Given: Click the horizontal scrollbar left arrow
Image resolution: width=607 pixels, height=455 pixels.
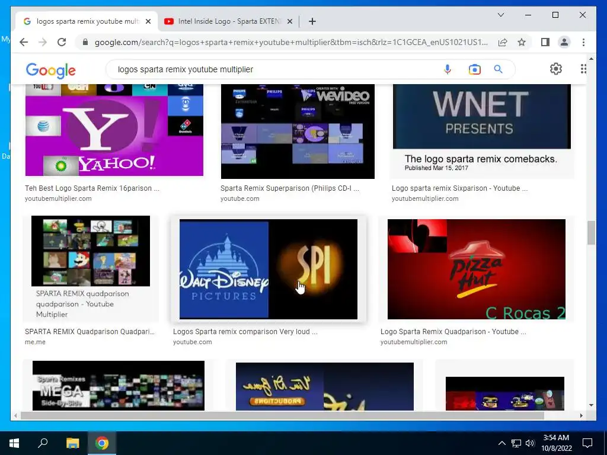Looking at the screenshot, I should (15, 416).
